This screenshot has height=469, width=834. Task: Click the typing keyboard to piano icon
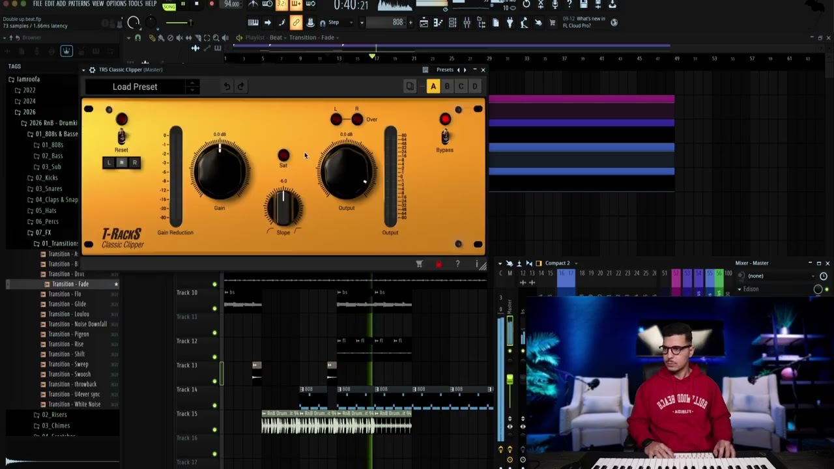[253, 22]
